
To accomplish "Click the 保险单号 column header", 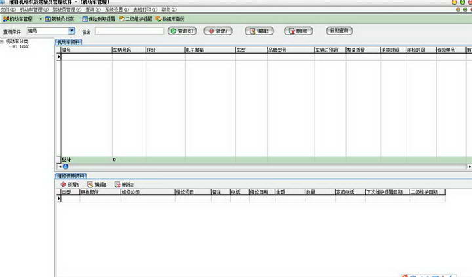I will 450,50.
